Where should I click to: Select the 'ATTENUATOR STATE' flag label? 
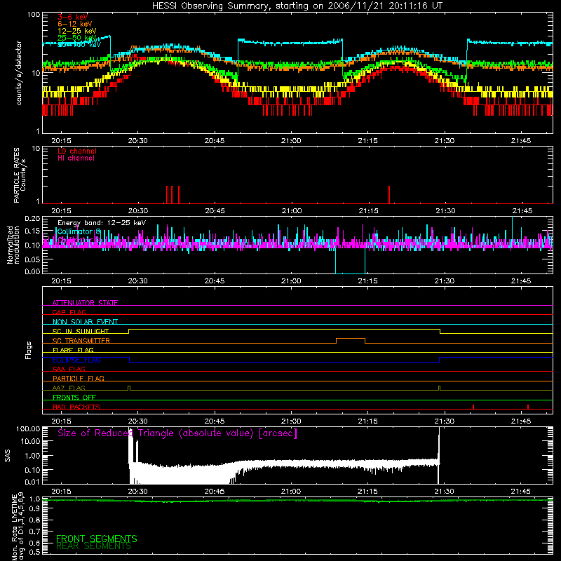click(x=85, y=303)
